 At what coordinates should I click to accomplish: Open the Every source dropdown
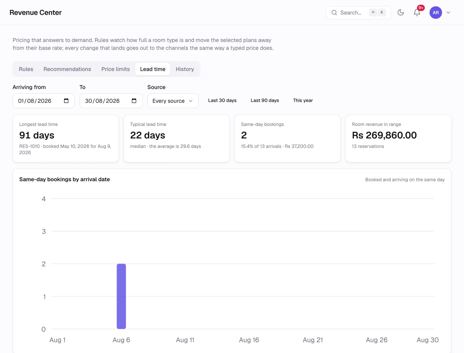(x=173, y=101)
